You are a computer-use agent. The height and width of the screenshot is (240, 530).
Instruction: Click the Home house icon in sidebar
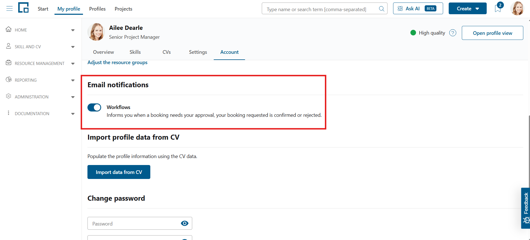(x=9, y=29)
